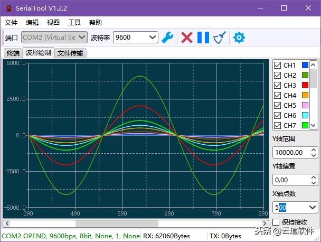Open the 工具 menu
321x242 pixels.
(74, 23)
